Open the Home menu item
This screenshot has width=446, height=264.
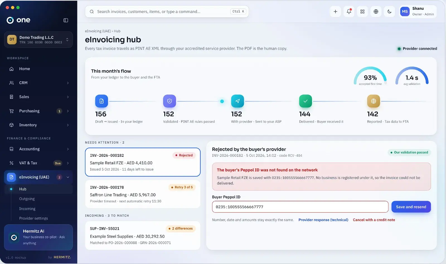click(38, 69)
